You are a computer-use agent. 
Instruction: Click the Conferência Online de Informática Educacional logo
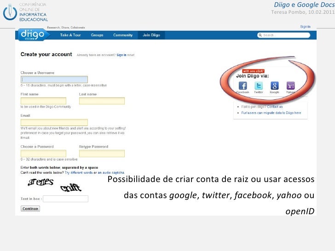click(25, 12)
